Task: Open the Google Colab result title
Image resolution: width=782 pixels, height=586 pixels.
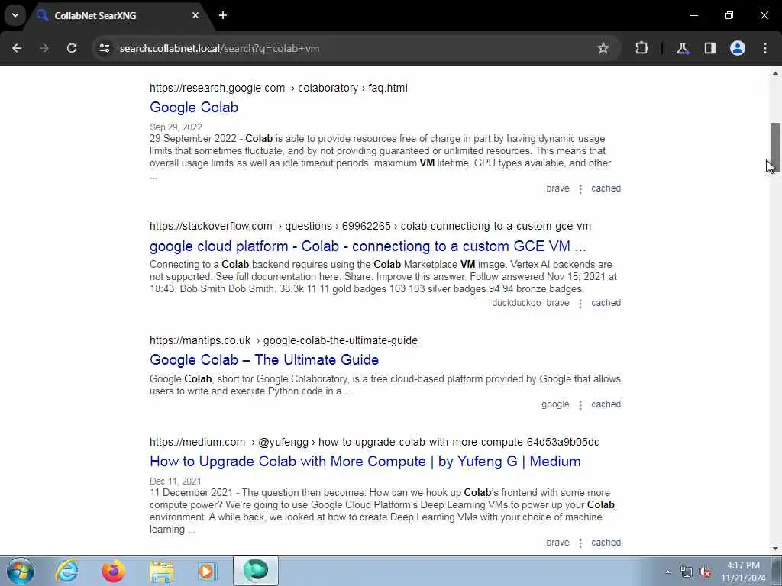Action: tap(194, 107)
